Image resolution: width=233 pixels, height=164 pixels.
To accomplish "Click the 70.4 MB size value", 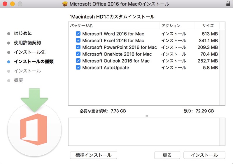I will coord(209,54).
